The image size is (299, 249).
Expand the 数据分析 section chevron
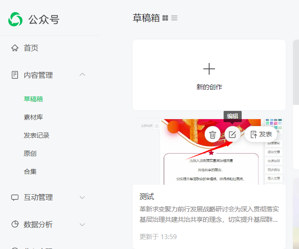click(x=83, y=224)
